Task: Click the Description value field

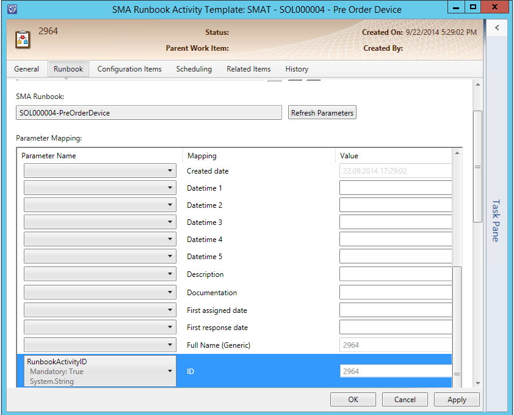Action: click(x=396, y=274)
